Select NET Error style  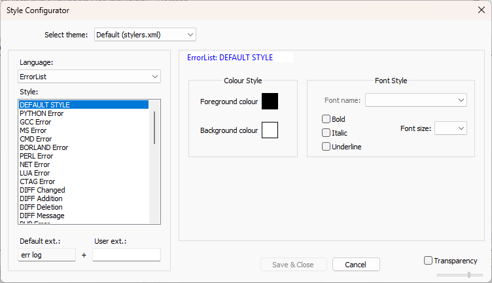(x=84, y=164)
